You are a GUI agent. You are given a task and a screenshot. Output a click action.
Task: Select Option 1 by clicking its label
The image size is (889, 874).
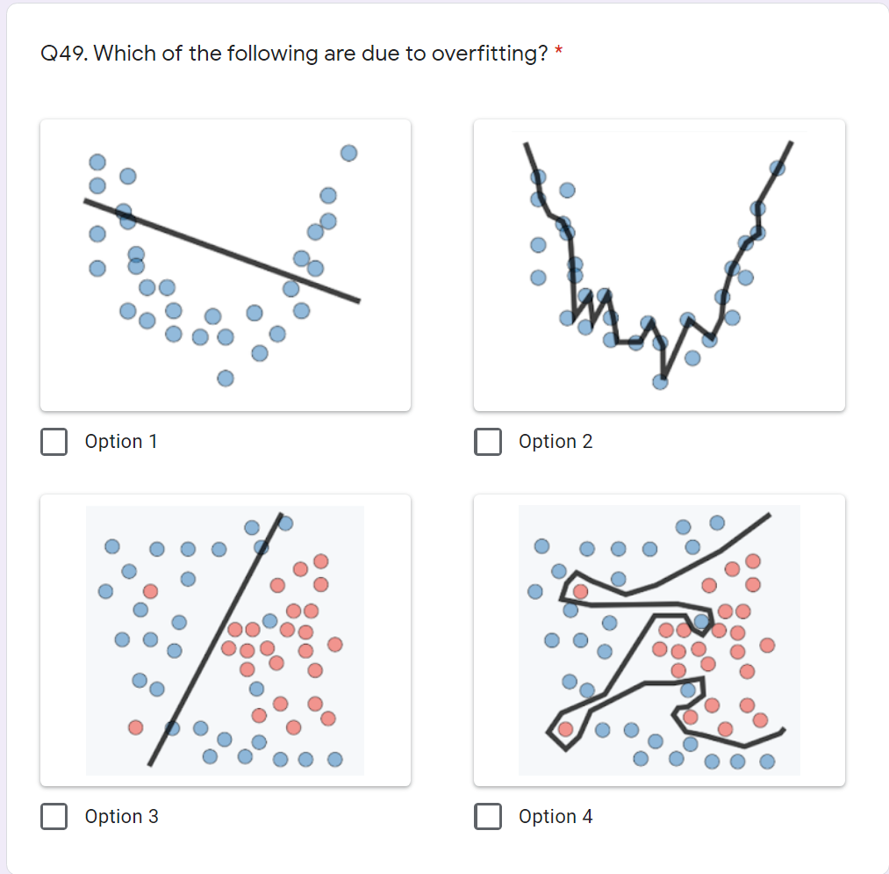coord(120,442)
